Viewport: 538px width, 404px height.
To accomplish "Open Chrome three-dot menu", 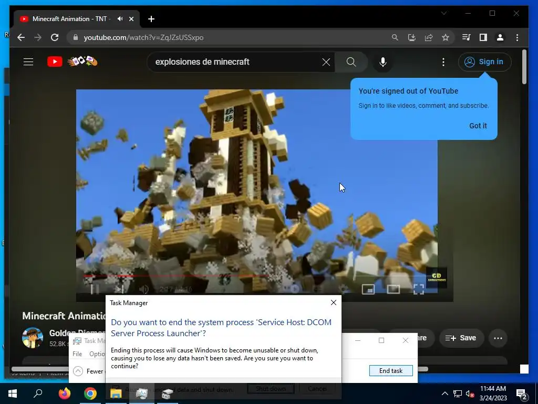I will pyautogui.click(x=517, y=37).
